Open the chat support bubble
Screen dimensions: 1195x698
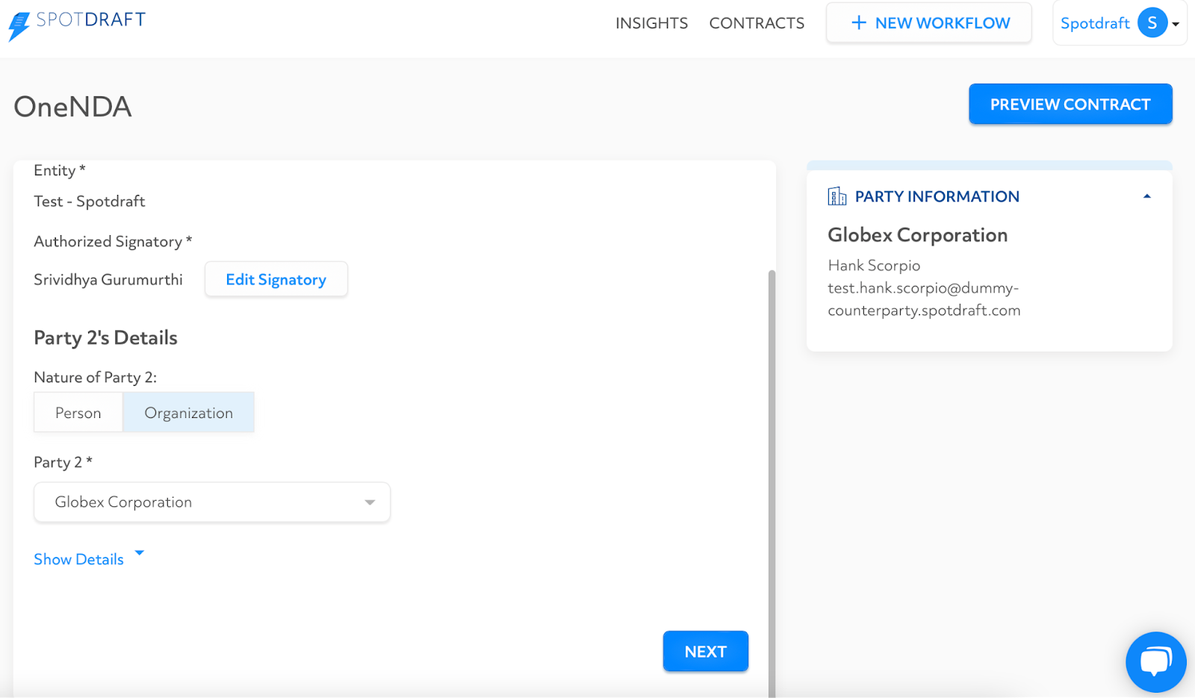(1155, 662)
